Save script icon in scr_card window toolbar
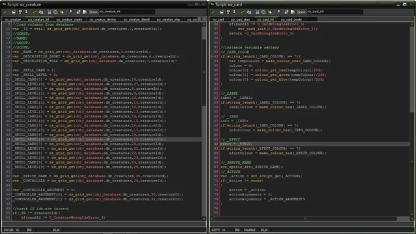416x234 pixels. (x=228, y=12)
